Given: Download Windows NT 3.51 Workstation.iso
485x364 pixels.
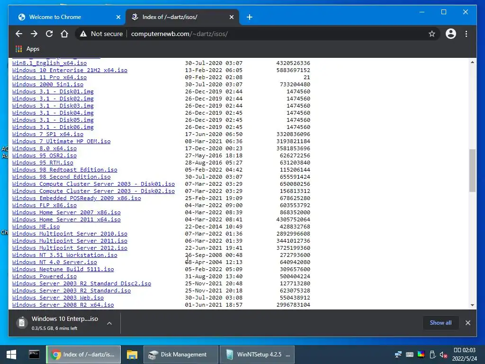Looking at the screenshot, I should coord(64,255).
